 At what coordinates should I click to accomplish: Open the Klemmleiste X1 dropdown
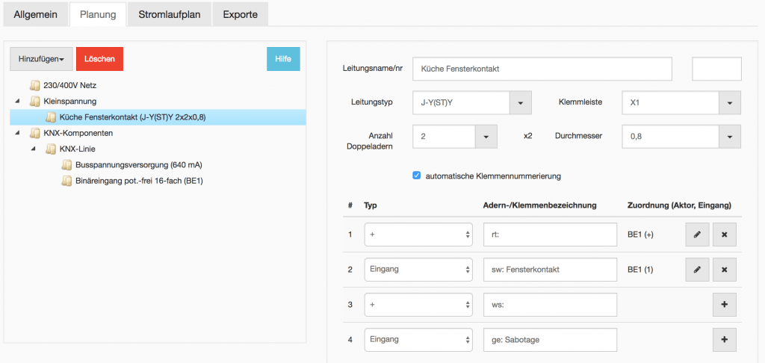730,103
